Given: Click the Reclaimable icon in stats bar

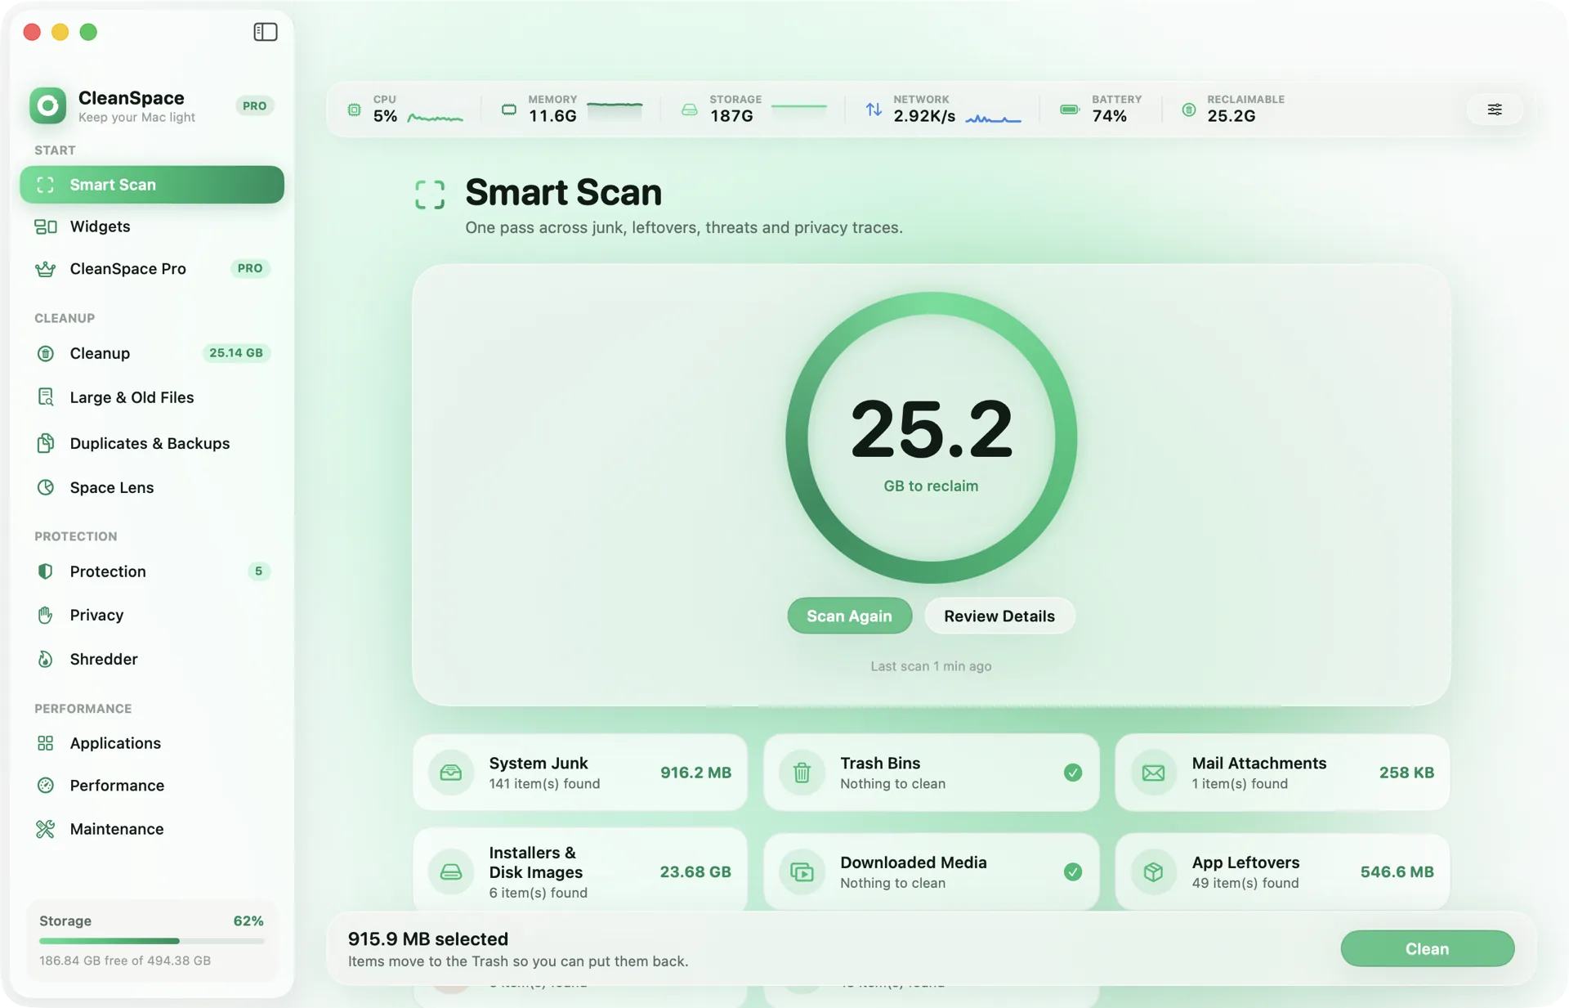Looking at the screenshot, I should pyautogui.click(x=1189, y=110).
